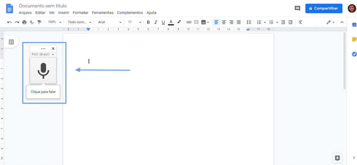Screen dimensions: 357x165
Task: Click the Explore button at bottom right
Action: (x=337, y=158)
